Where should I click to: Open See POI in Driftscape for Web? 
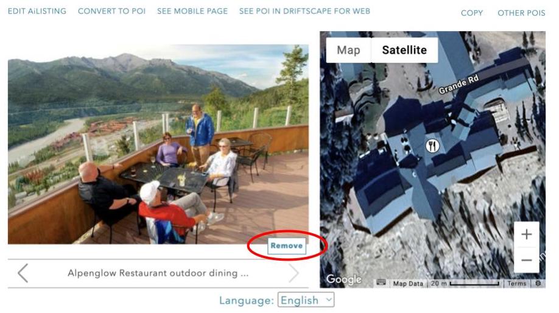pos(304,11)
